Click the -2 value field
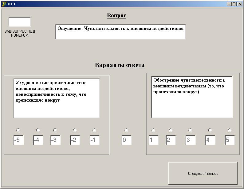Viewport: 244px width, 189px height. [75, 140]
